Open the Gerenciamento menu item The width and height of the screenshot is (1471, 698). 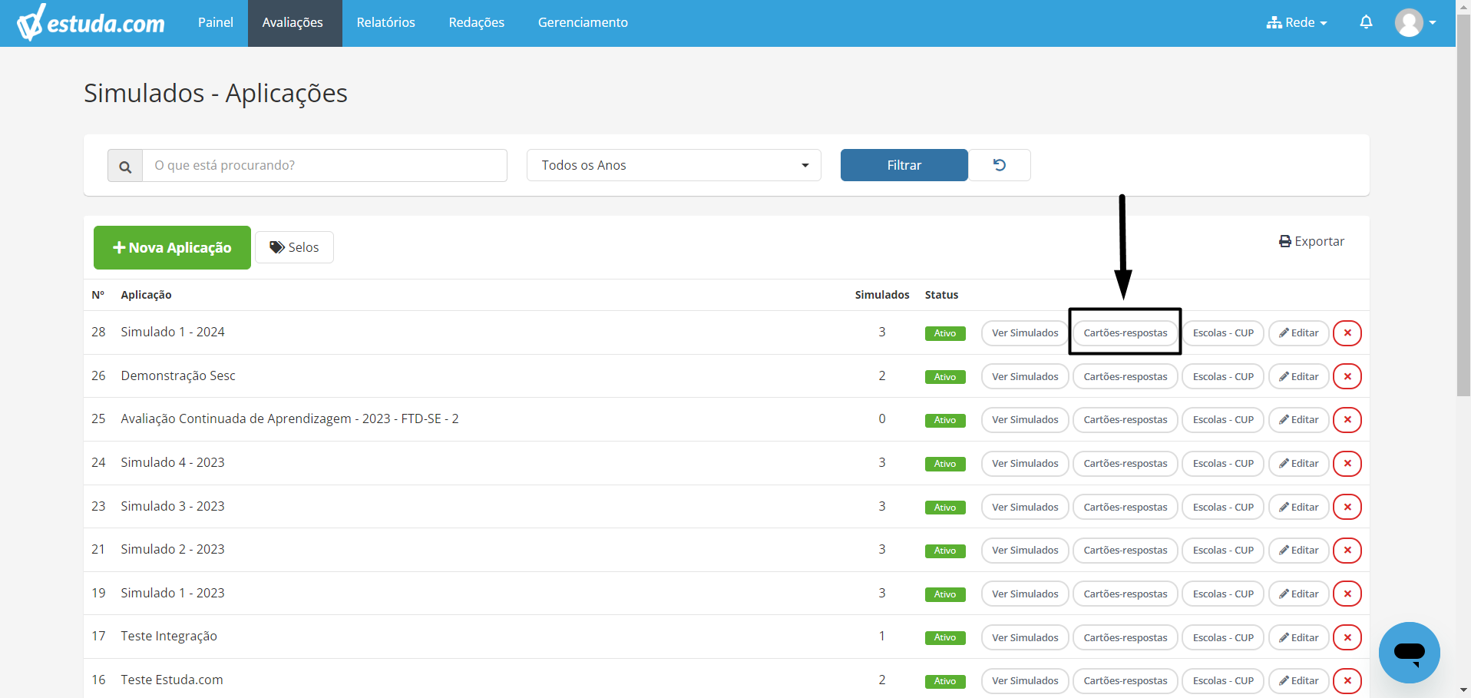point(583,23)
